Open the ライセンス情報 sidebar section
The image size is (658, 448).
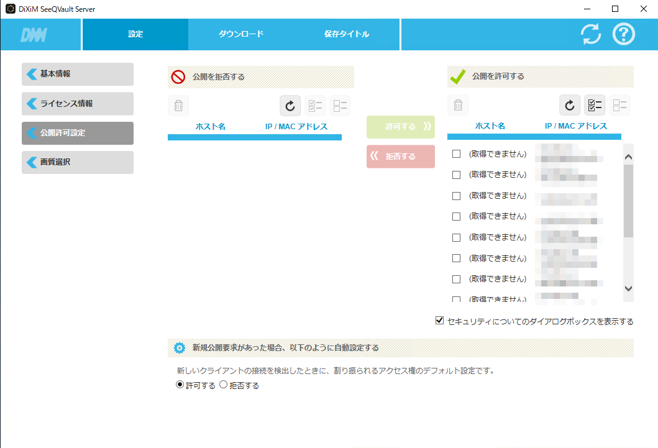(x=78, y=104)
